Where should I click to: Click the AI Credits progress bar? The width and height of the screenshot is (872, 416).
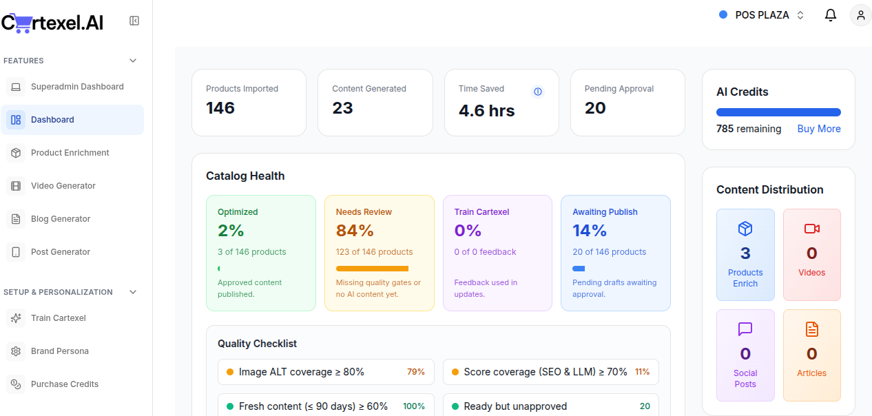pyautogui.click(x=778, y=112)
